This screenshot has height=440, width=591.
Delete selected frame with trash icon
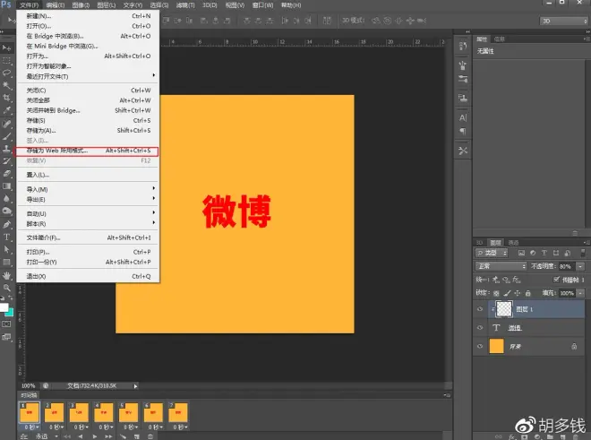point(150,436)
